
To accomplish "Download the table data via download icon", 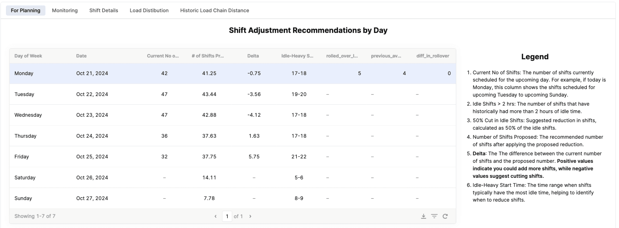I will [423, 216].
